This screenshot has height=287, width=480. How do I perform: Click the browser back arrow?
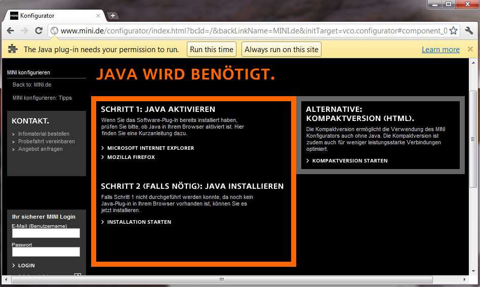coord(11,31)
